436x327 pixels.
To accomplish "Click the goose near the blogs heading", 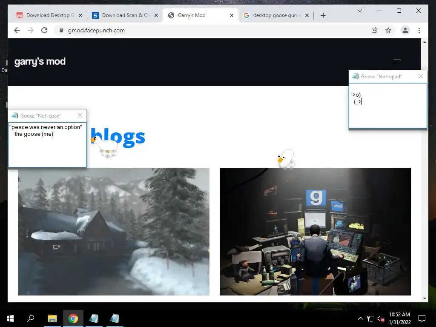I will 105,146.
